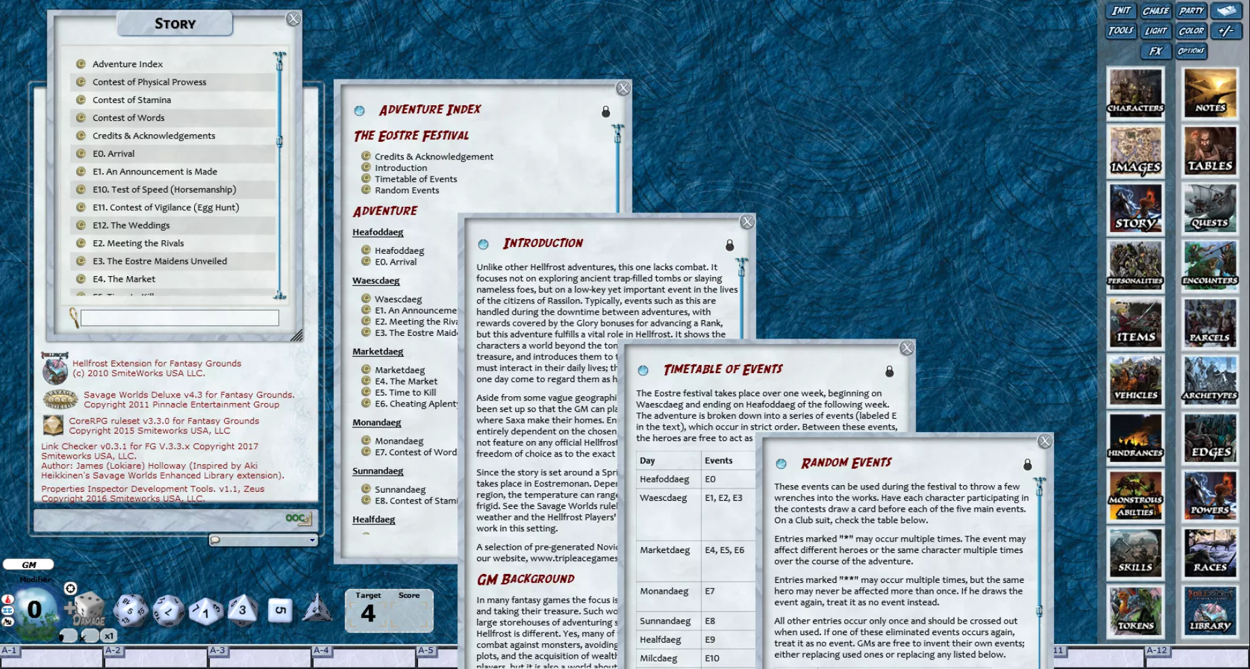Follow Timetable of Events link in Adventure Index
1250x669 pixels.
[x=415, y=179]
